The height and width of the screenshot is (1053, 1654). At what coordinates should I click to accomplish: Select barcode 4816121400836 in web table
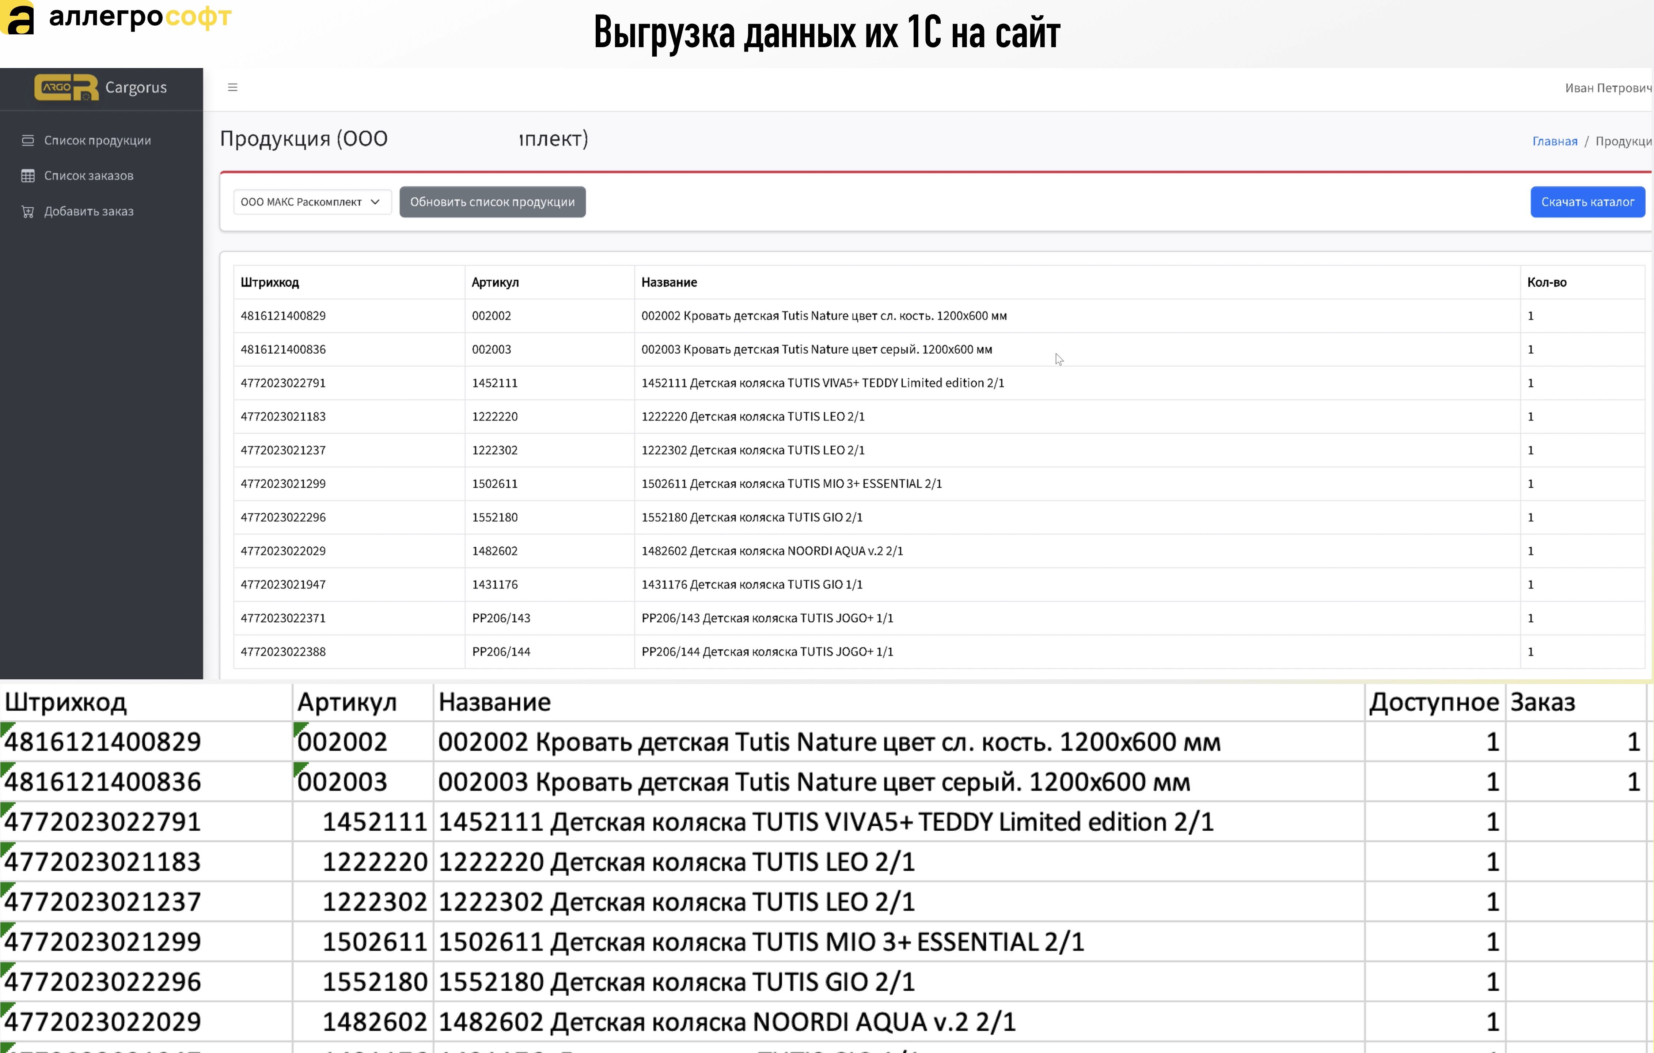point(283,350)
